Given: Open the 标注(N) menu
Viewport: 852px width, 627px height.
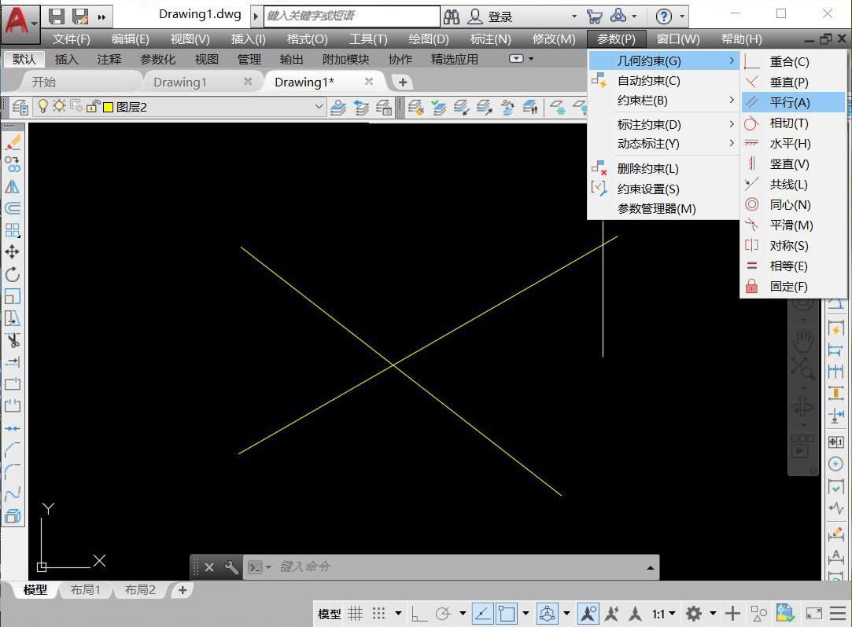Looking at the screenshot, I should pos(491,38).
